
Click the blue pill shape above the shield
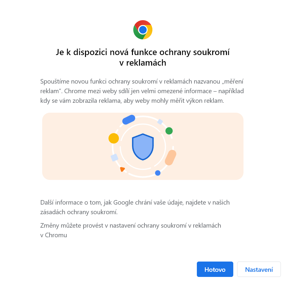129,119
